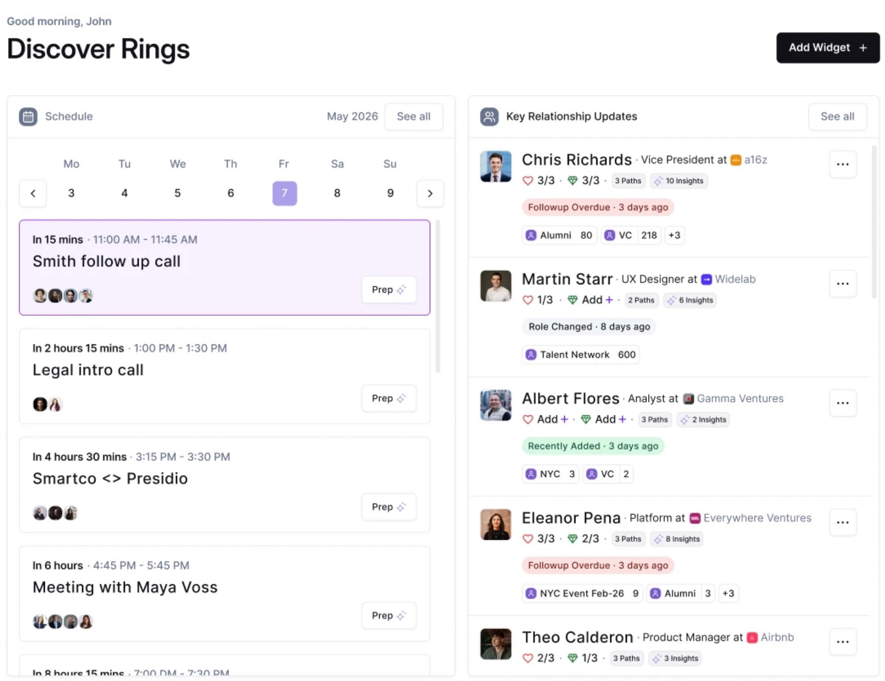Select Wednesday the 5th in calendar
The image size is (885, 681).
tap(177, 193)
